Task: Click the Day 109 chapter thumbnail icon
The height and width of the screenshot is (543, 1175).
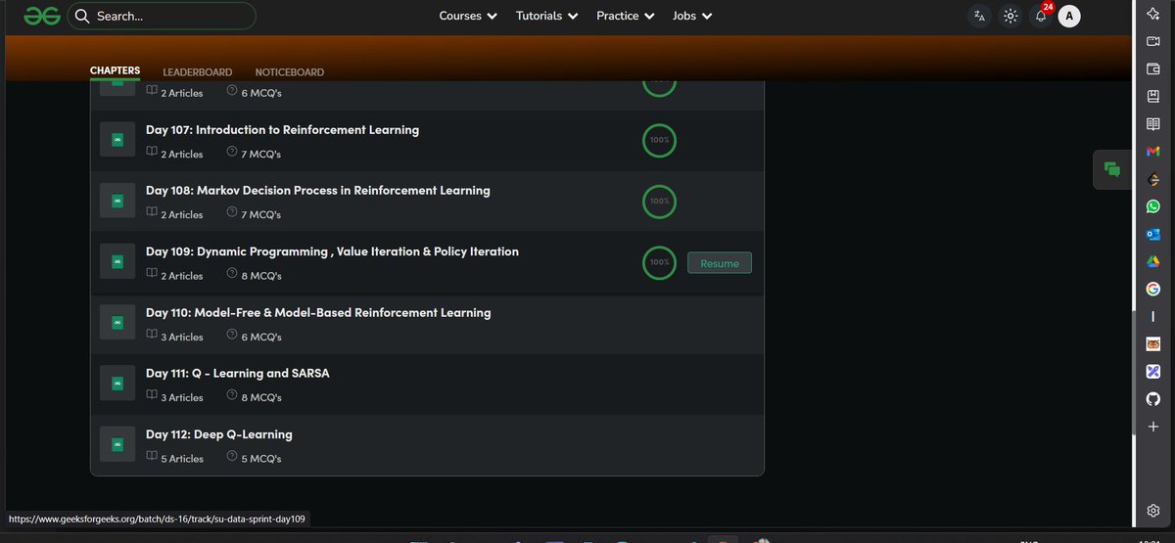Action: pyautogui.click(x=117, y=261)
